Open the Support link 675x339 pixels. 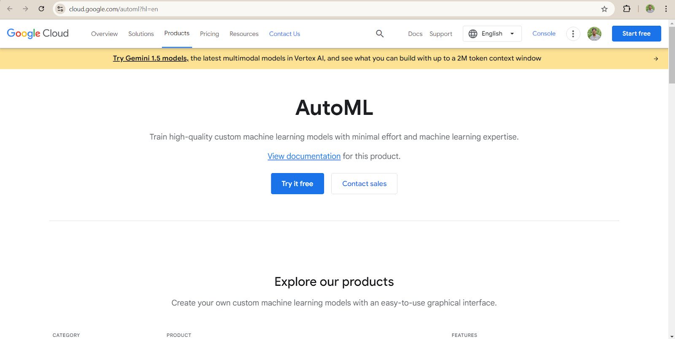tap(441, 34)
